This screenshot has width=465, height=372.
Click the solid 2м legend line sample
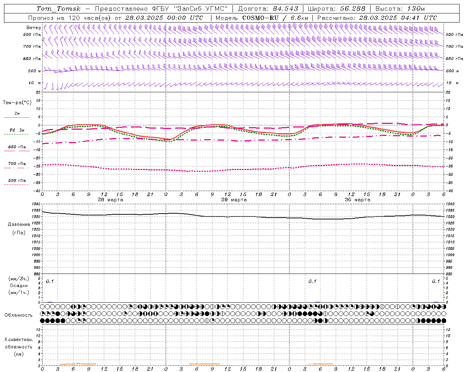[17, 117]
